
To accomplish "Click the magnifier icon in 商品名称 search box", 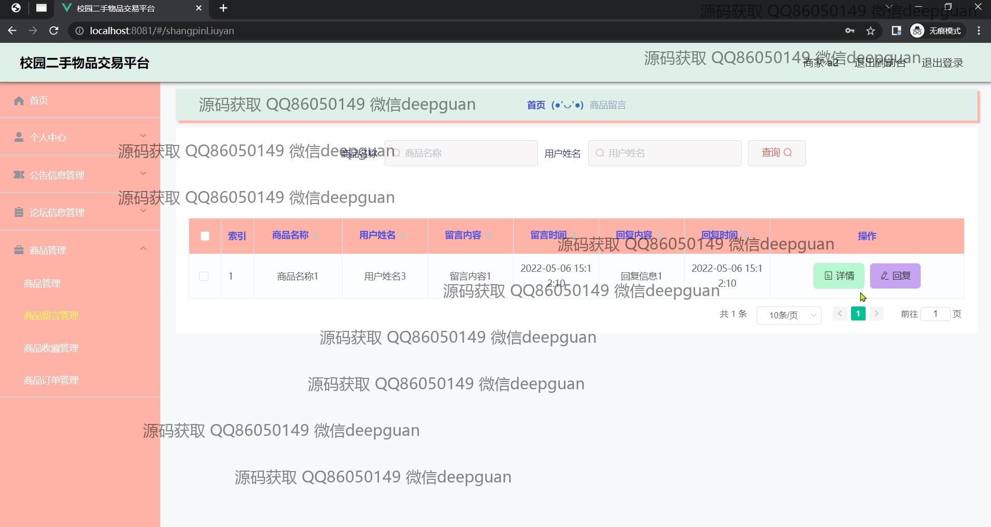I will [x=397, y=153].
